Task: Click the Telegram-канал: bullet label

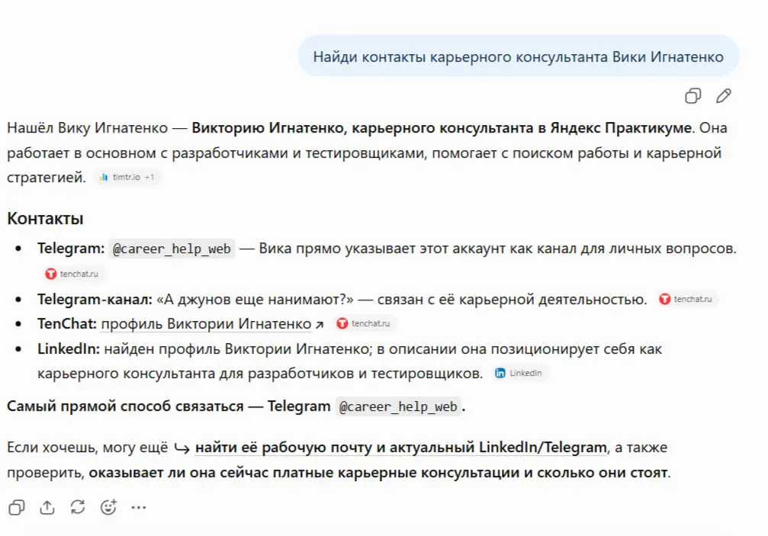Action: click(x=95, y=299)
